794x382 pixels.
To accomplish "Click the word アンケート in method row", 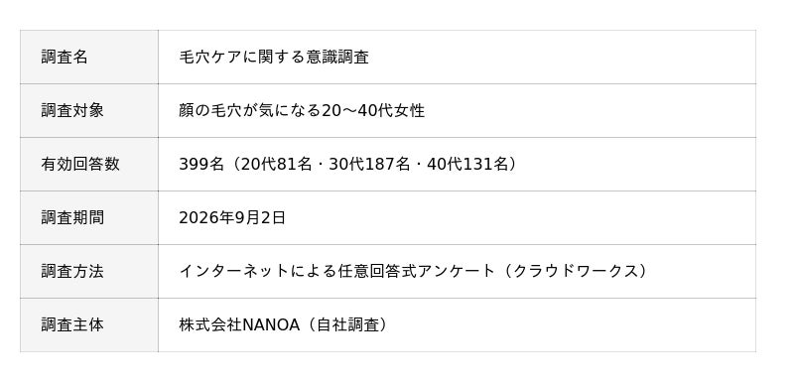I will [456, 272].
